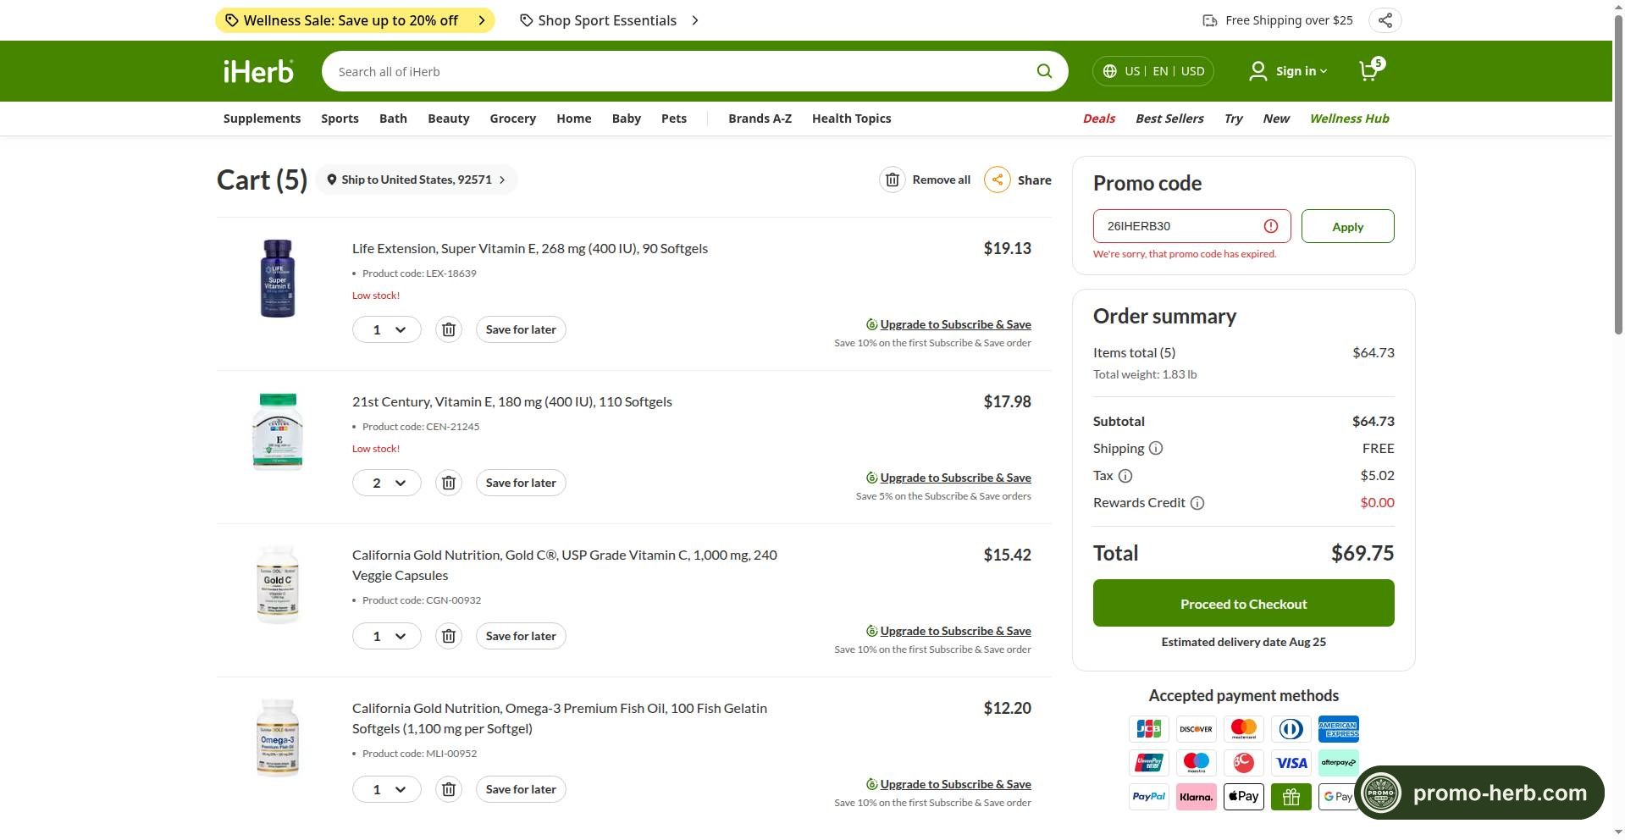The image size is (1625, 840).
Task: Click the Klarna payment icon
Action: [1197, 797]
